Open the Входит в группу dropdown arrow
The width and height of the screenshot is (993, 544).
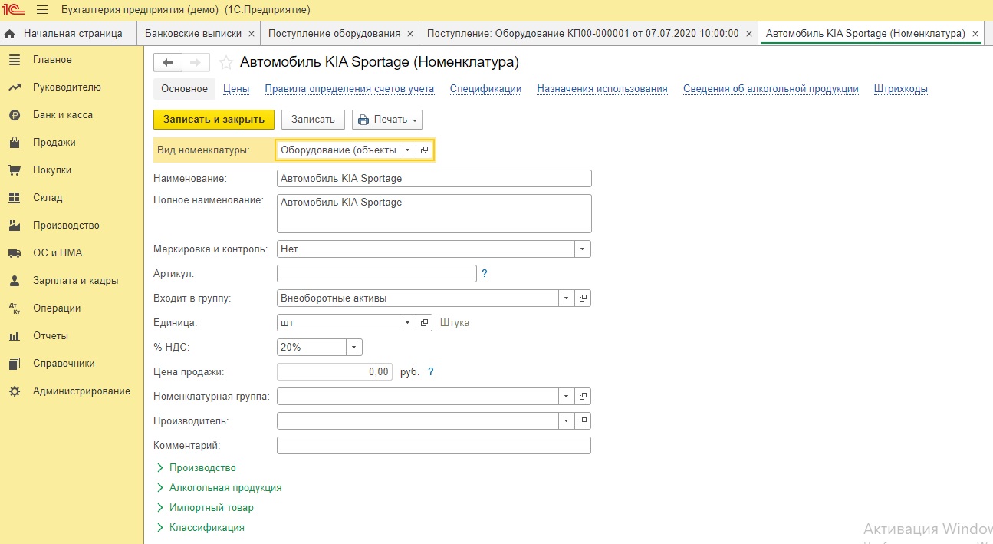click(x=567, y=298)
